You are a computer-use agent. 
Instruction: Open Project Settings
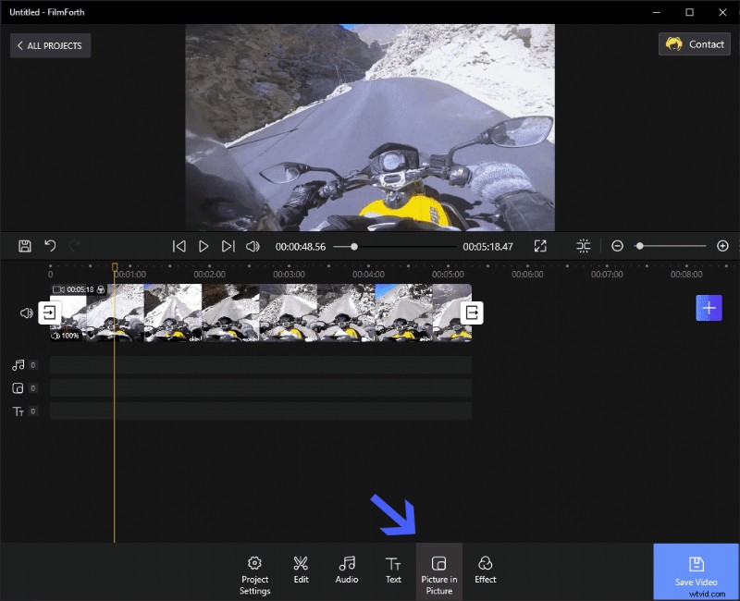coord(254,568)
